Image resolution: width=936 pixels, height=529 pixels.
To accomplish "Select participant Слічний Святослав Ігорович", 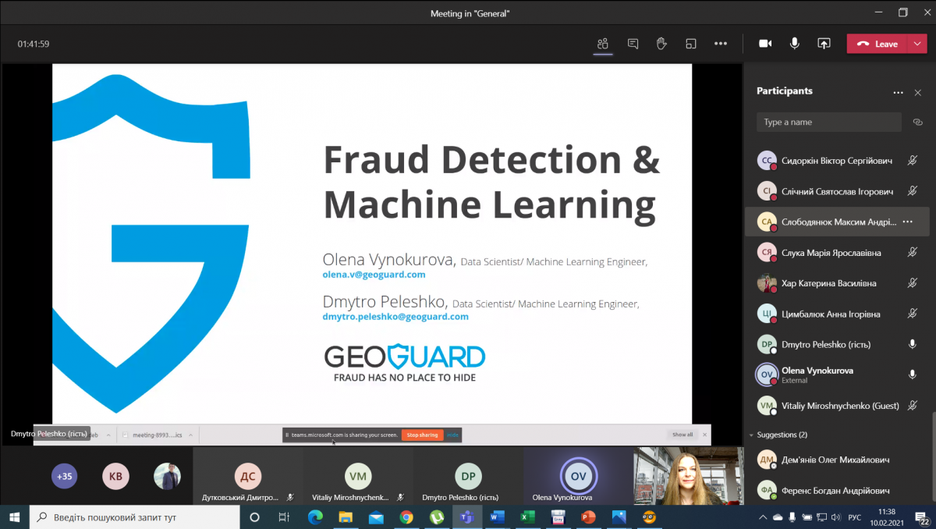I will point(837,191).
